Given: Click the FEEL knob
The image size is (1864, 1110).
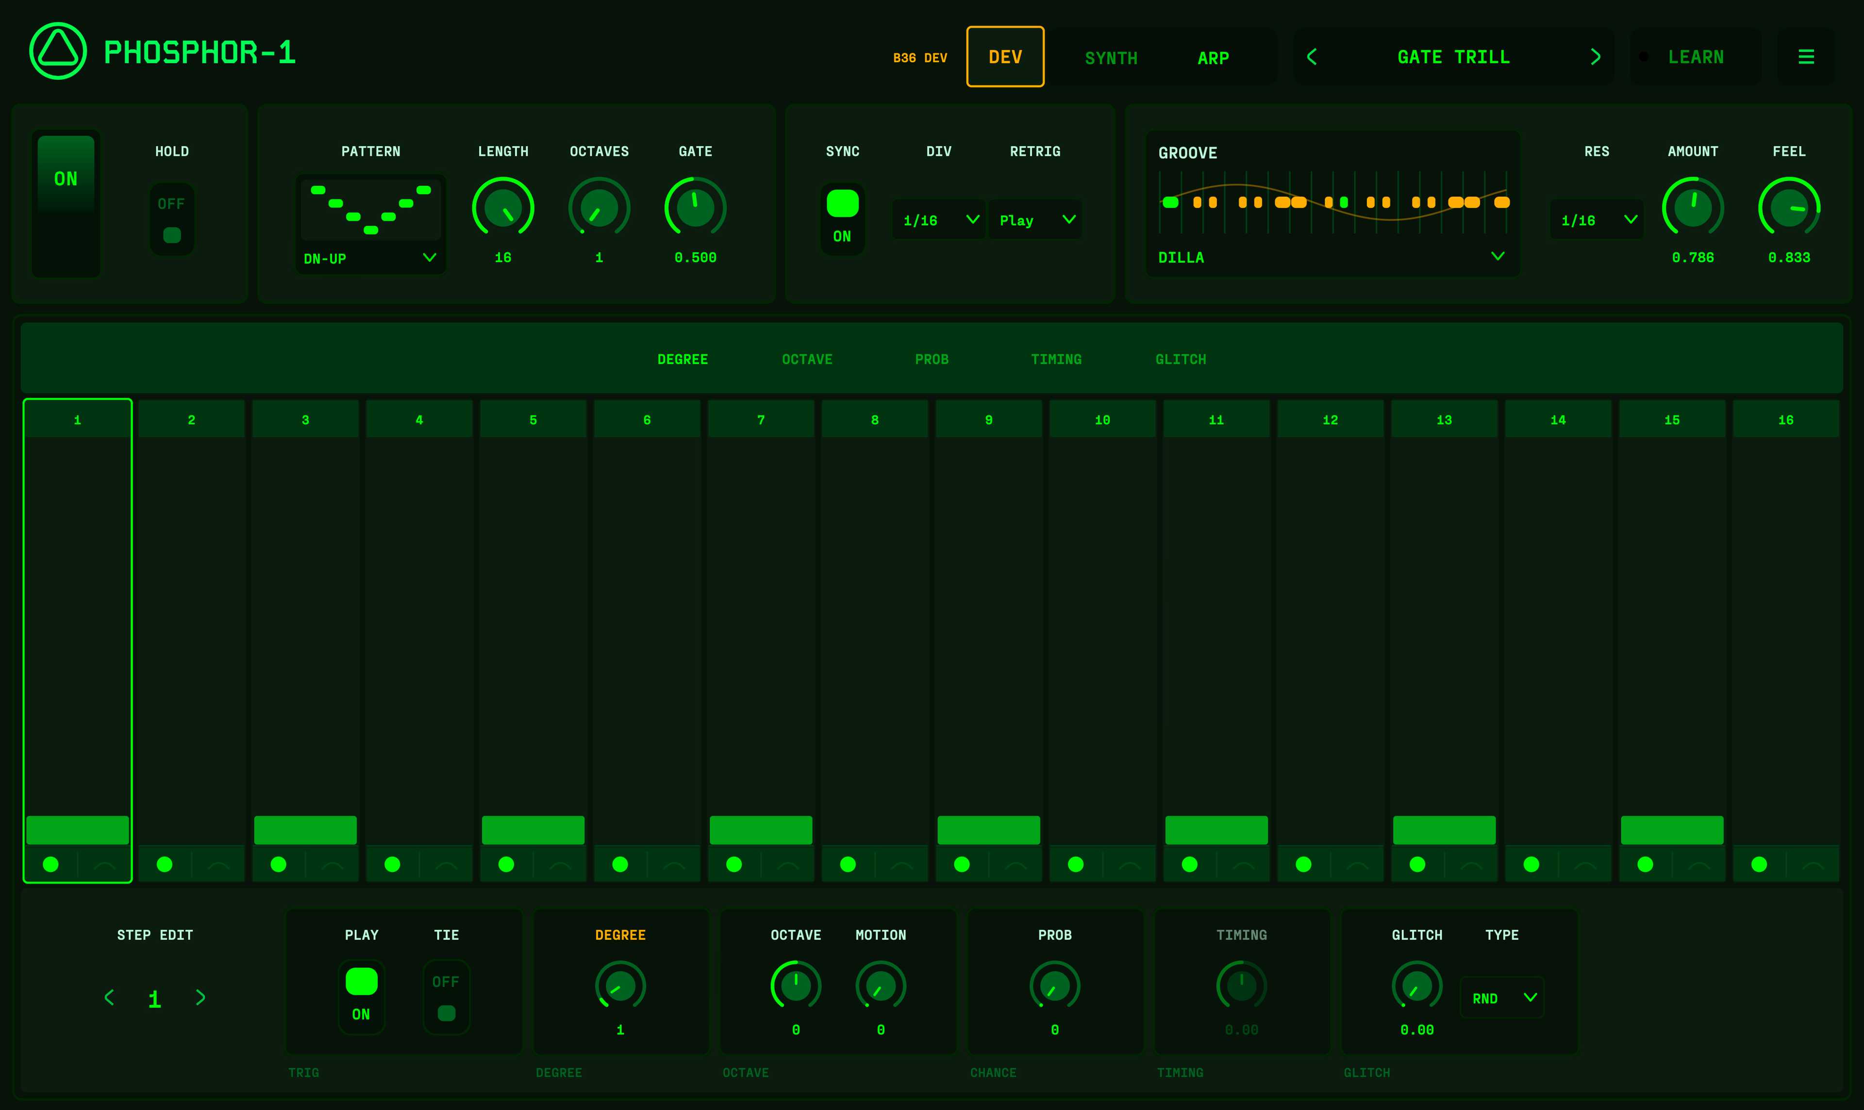Looking at the screenshot, I should (x=1788, y=208).
